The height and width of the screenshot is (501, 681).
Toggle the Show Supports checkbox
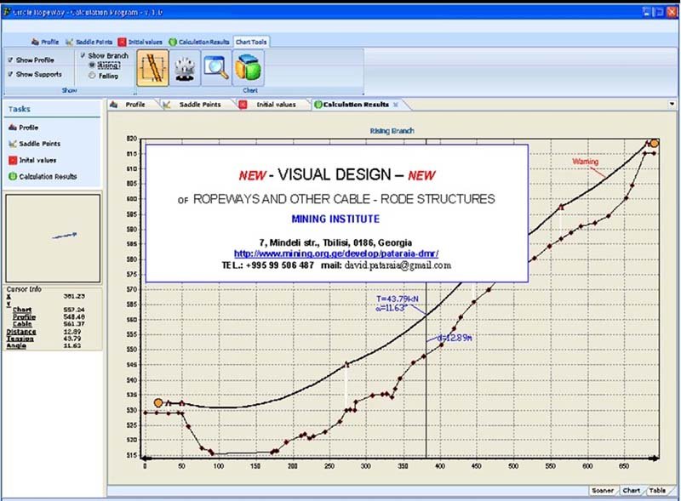coord(10,74)
